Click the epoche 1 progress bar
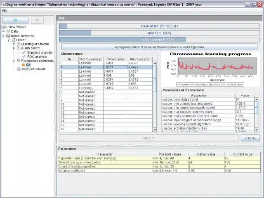 (x=159, y=33)
